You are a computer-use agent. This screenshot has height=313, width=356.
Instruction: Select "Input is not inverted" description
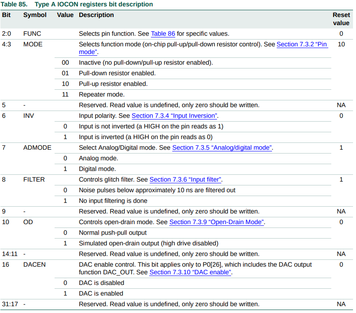(x=151, y=127)
